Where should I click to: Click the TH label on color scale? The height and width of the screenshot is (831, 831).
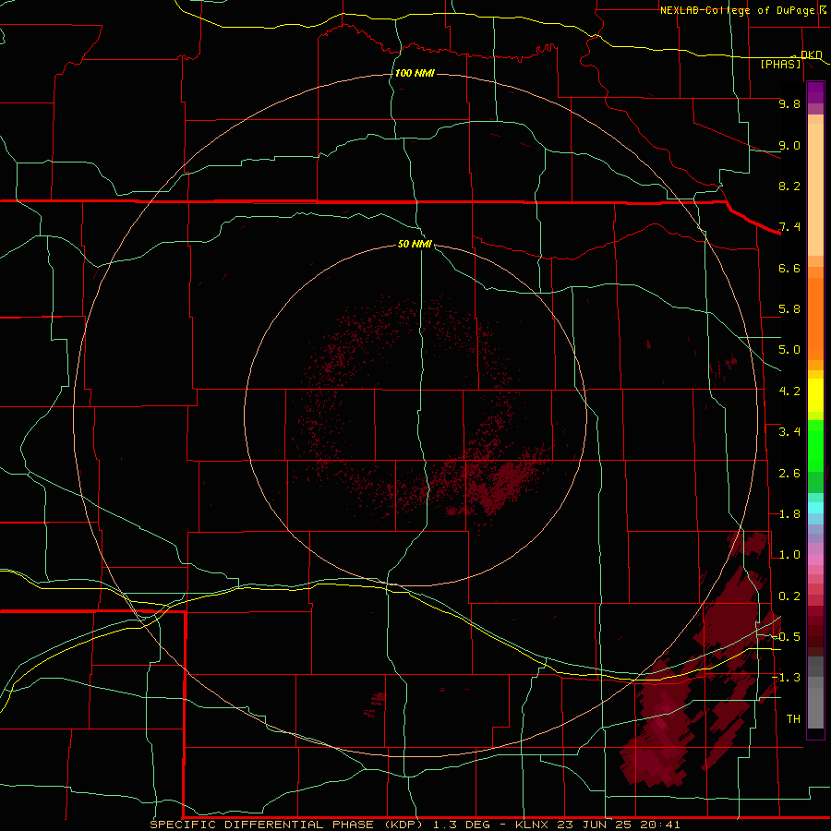pos(793,719)
